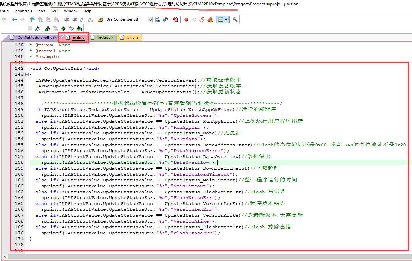Enable or disable the breakpoint, white circle icon
This screenshot has height=261, width=412.
pos(194,20)
